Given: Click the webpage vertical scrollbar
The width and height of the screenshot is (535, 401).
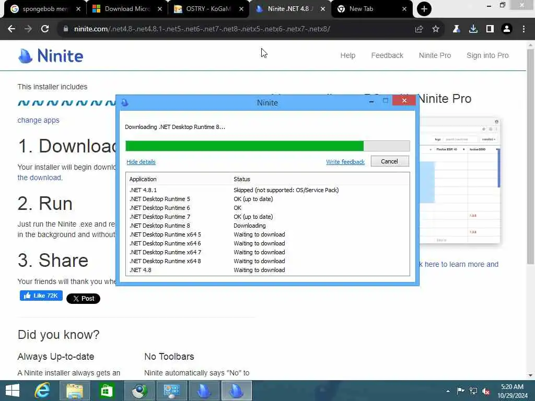Looking at the screenshot, I should click(x=530, y=157).
